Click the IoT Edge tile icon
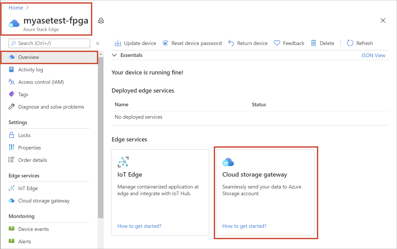The image size is (397, 249). coord(123,162)
